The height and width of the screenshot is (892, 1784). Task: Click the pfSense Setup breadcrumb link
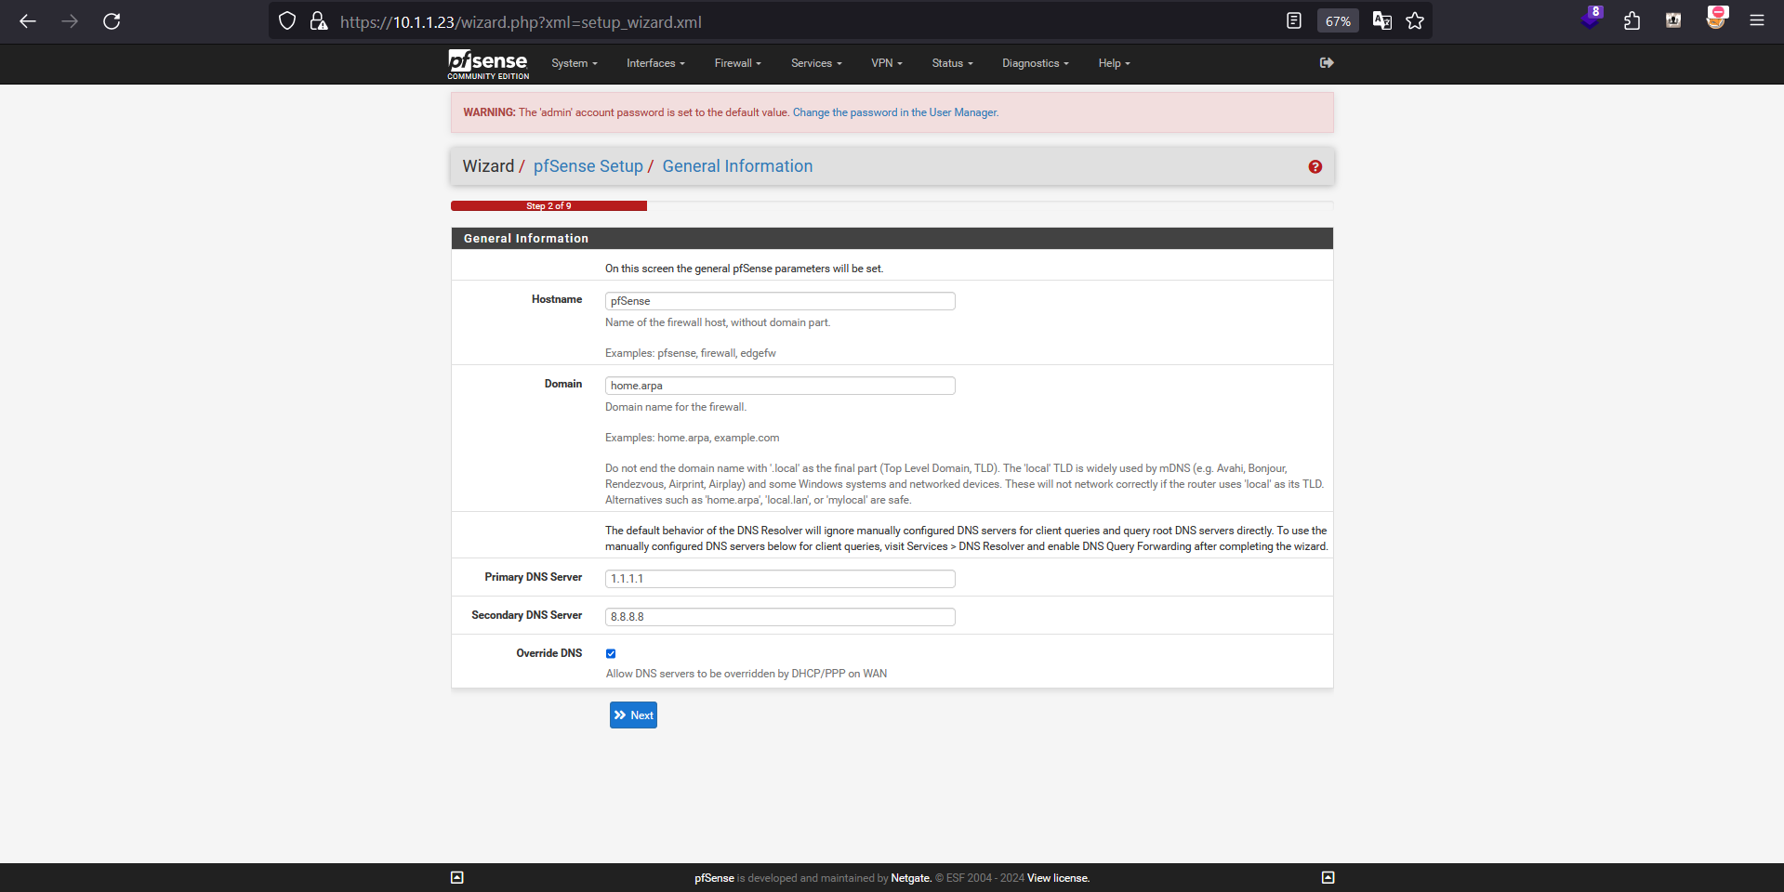pyautogui.click(x=588, y=166)
